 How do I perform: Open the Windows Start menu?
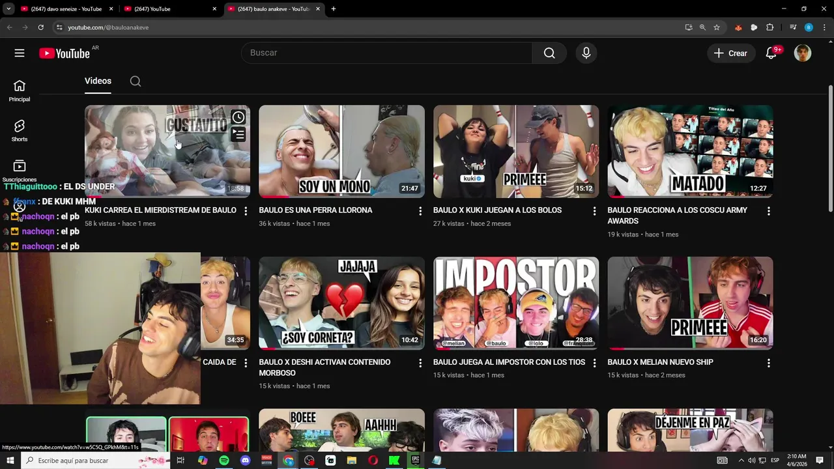(10, 461)
